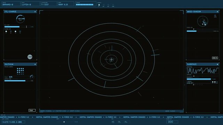Click the chevron arrow in SUBSPACE panel

tap(193, 85)
